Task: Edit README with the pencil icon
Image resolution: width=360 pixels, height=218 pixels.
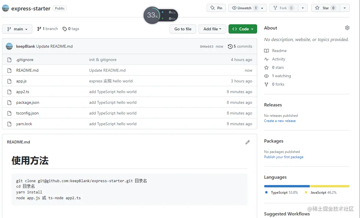Action: click(x=248, y=142)
